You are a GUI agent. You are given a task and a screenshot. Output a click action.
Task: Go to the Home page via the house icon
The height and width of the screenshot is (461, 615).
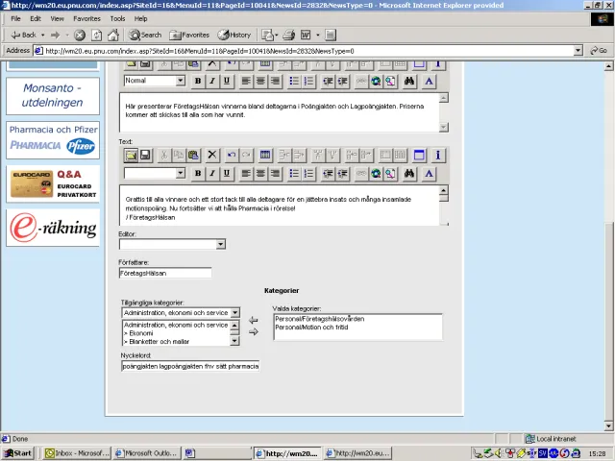click(113, 36)
